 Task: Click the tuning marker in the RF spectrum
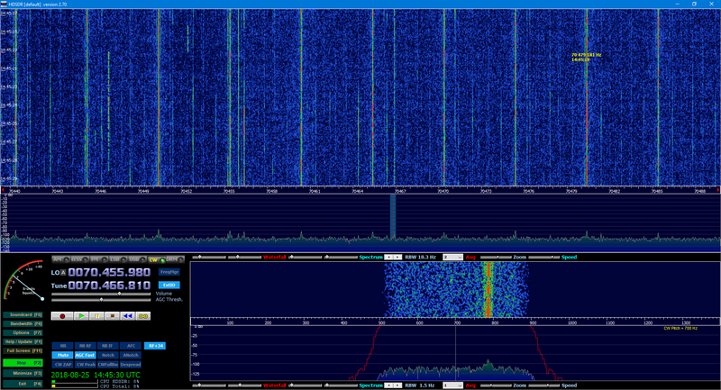click(x=393, y=216)
